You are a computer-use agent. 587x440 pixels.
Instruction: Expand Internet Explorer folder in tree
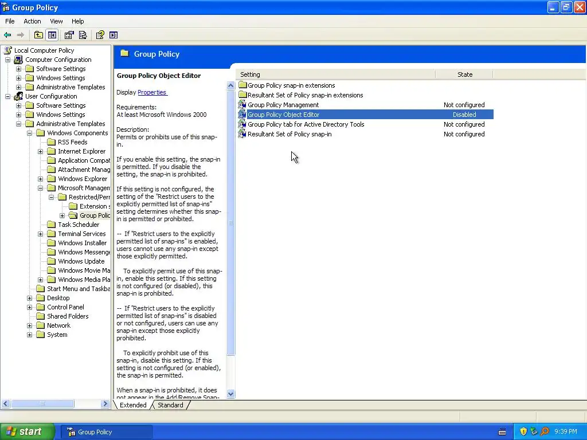[41, 151]
